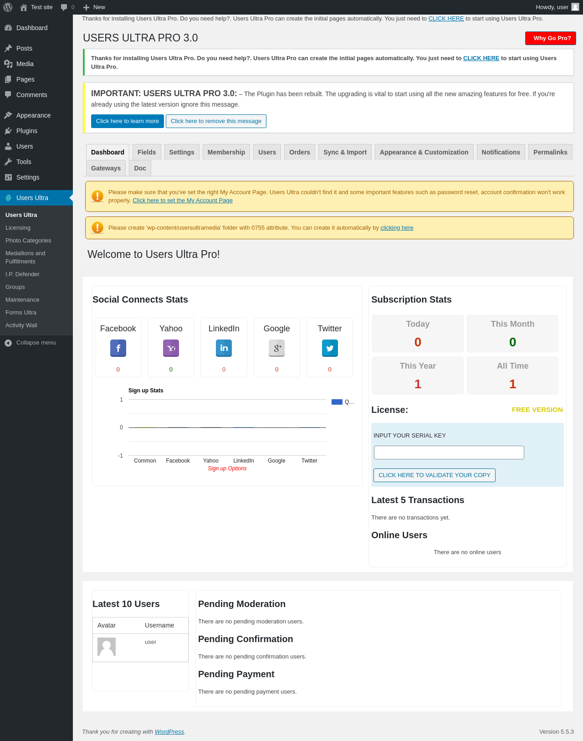Click here to learn more button
The height and width of the screenshot is (741, 583).
(128, 121)
